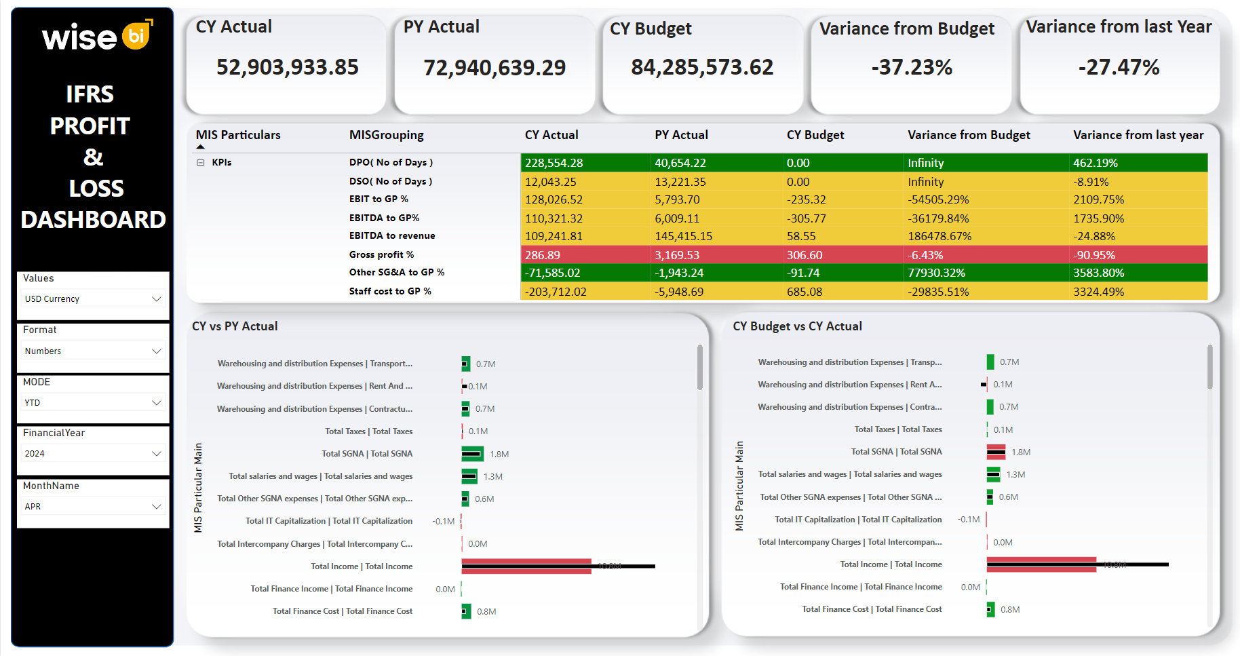Sort table by PY Actual column header
Screen dimensions: 1240x656
681,135
